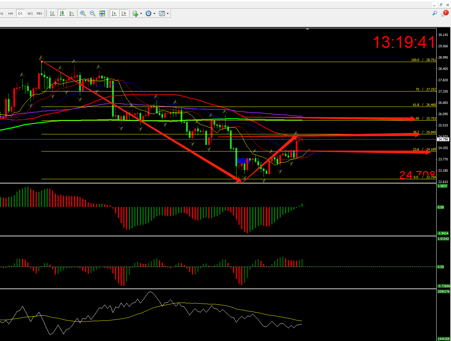The height and width of the screenshot is (341, 451).
Task: Switch to the MN monthly timeframe
Action: pos(39,13)
